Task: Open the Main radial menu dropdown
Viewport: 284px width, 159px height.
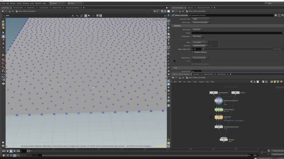Action: 76,4
